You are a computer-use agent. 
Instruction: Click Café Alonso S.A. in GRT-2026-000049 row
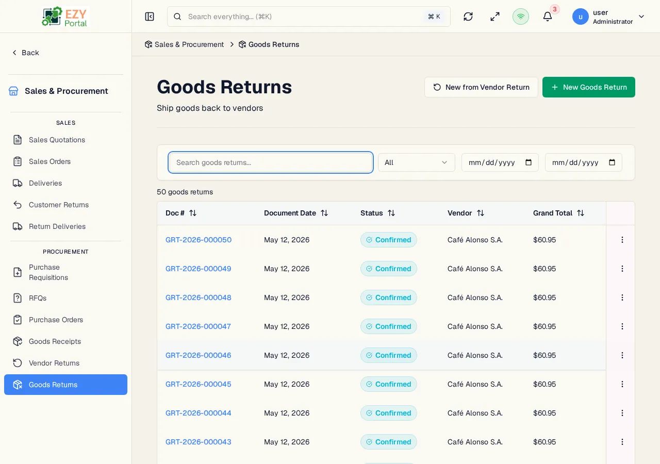point(475,269)
